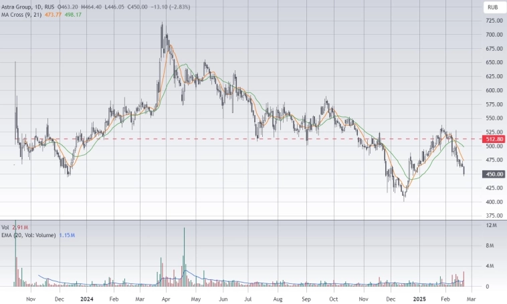Viewport: 507px width, 304px height.
Task: Click the 450.00 current price label
Action: click(x=494, y=174)
